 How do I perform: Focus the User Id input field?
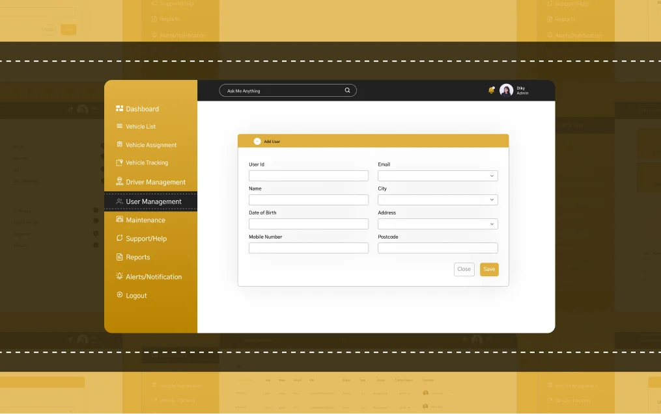pos(308,176)
